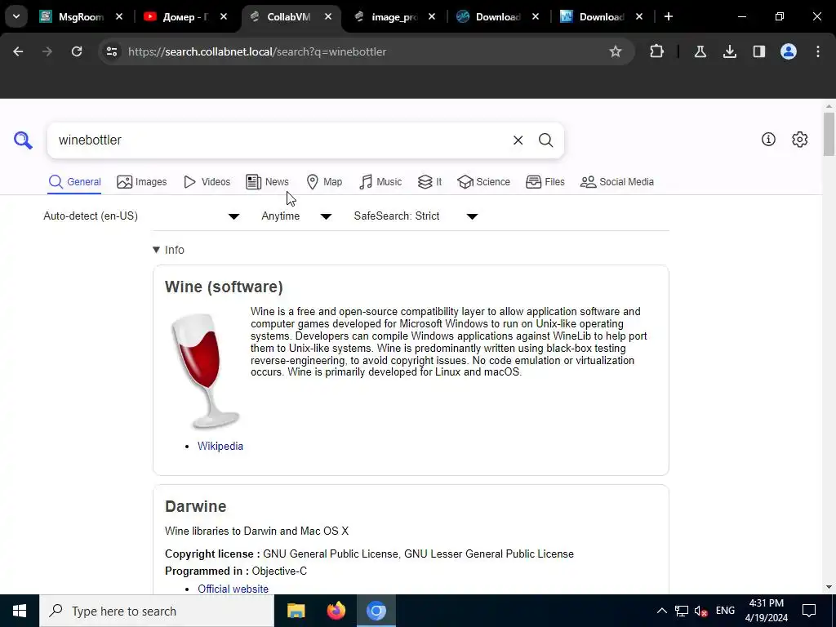Click the SearXNG magnifier logo icon
This screenshot has width=836, height=627.
point(23,140)
